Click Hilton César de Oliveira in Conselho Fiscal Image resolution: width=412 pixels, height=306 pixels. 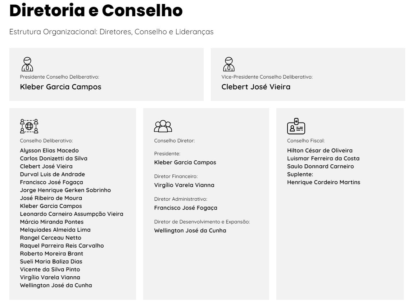click(320, 151)
